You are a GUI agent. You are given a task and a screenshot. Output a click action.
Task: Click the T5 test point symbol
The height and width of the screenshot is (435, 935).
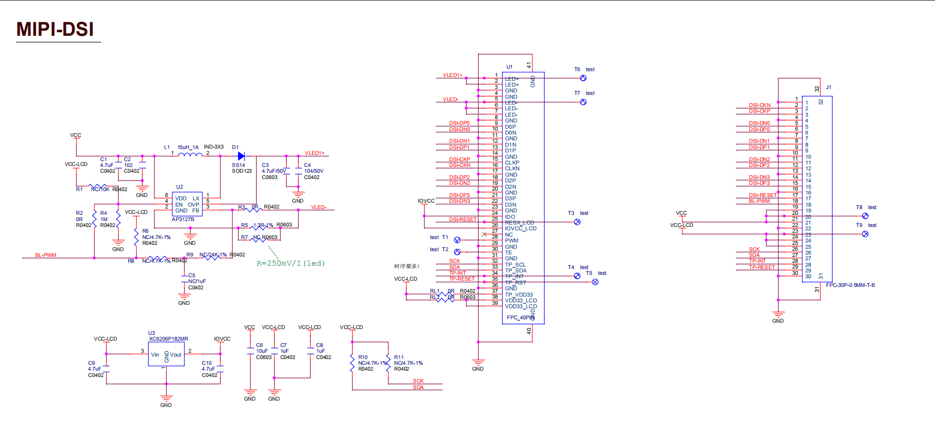pyautogui.click(x=595, y=282)
